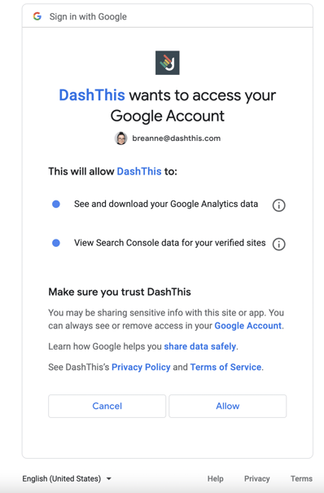Open the Terms of Service link

click(225, 368)
